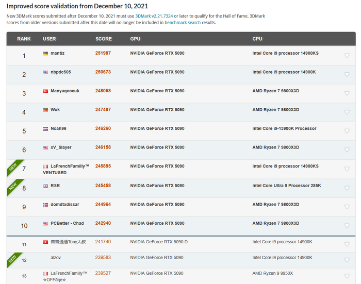Click the NEW ribbon on rank 12
361x284 pixels.
pos(13,259)
